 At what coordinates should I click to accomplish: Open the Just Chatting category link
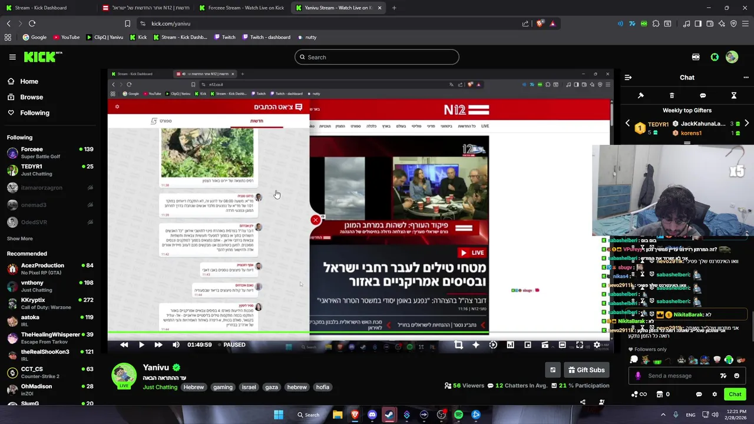point(160,387)
